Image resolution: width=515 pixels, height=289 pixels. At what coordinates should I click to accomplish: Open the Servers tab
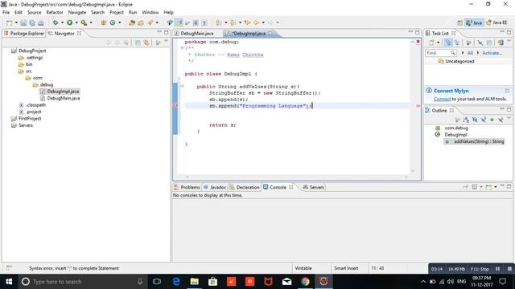(314, 187)
